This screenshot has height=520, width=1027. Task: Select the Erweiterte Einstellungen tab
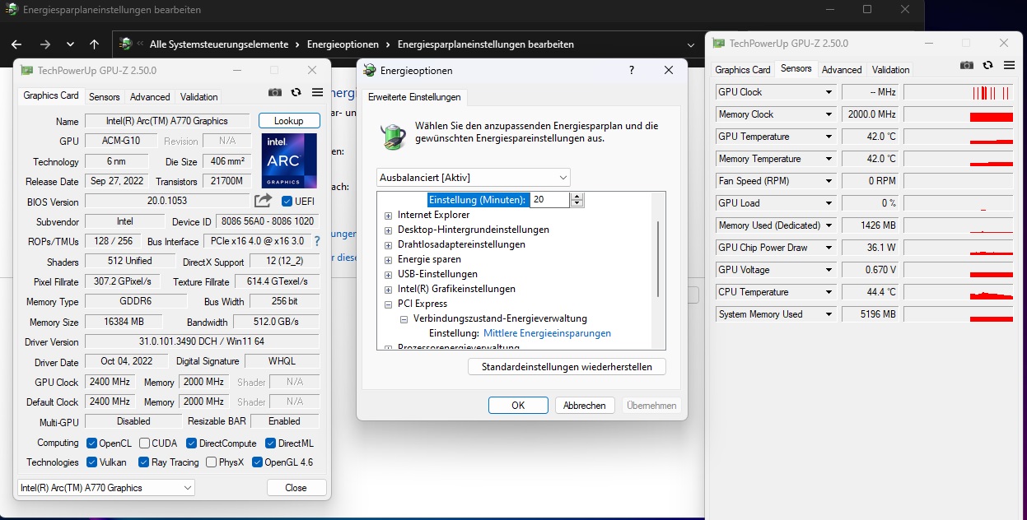click(414, 97)
